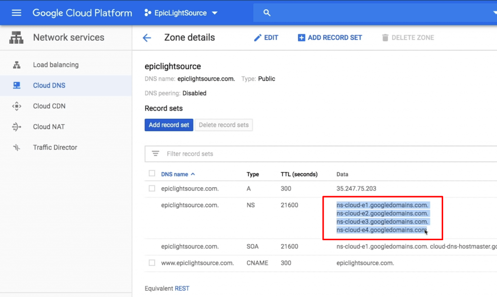Click the plus icon of Add Record Set
This screenshot has width=497, height=297.
point(301,38)
